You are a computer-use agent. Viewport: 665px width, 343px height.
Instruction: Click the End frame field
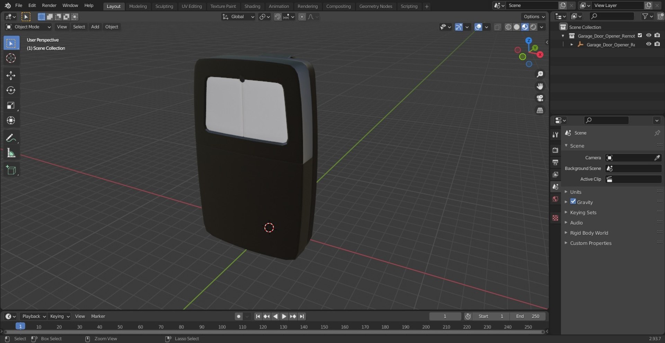[x=528, y=316]
